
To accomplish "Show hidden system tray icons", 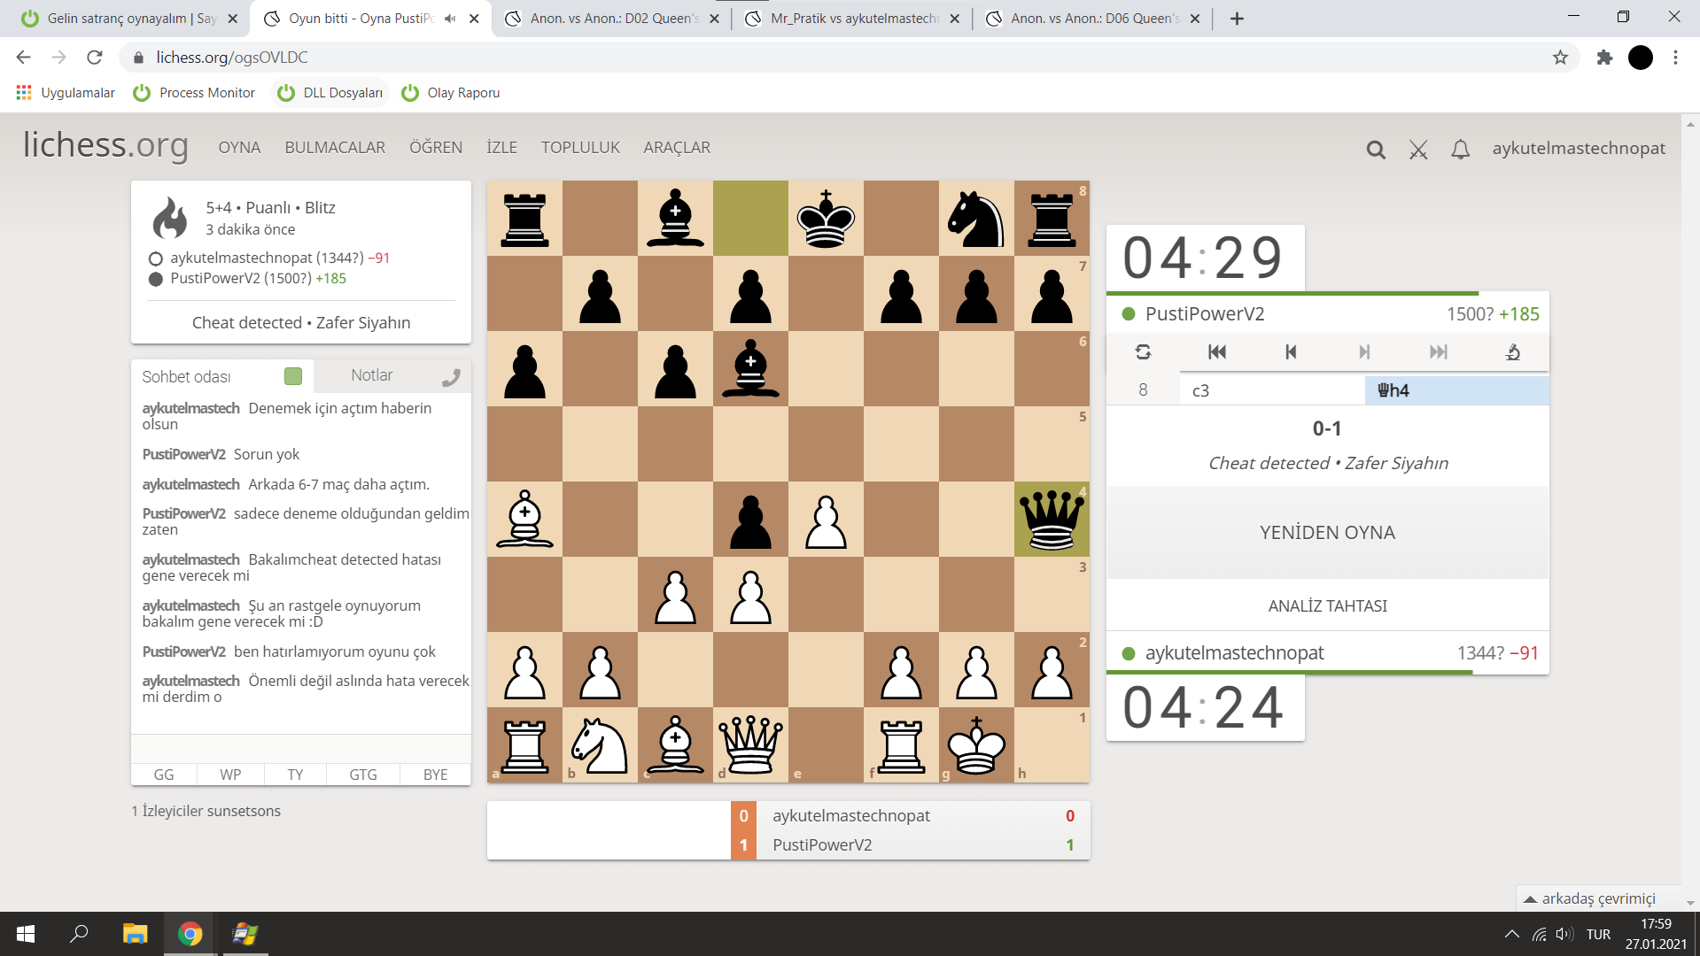I will pyautogui.click(x=1512, y=934).
